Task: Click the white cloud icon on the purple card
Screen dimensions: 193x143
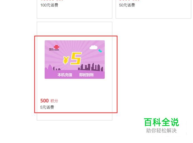Action: [93, 47]
